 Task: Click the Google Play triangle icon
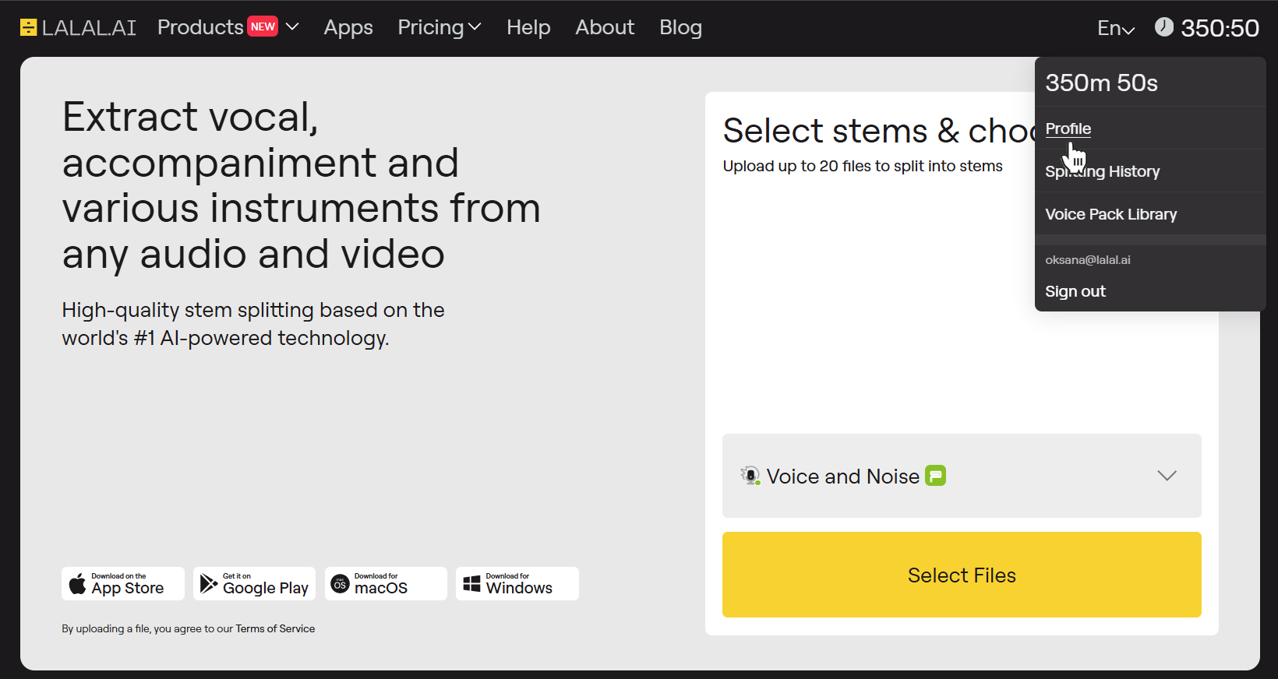208,584
